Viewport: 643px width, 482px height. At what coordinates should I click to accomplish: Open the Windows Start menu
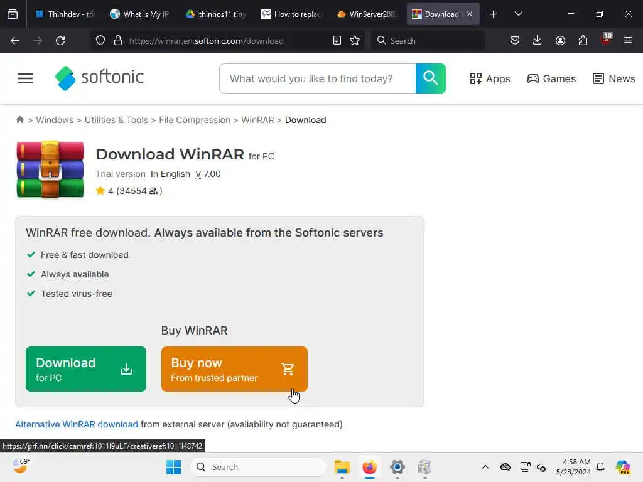click(173, 467)
